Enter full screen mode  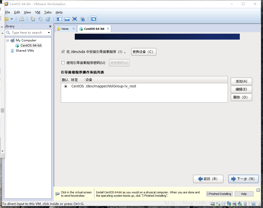click(75, 19)
